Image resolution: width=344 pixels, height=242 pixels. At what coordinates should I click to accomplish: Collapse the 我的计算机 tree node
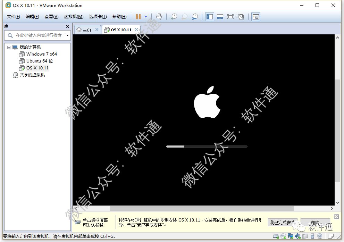coord(9,47)
